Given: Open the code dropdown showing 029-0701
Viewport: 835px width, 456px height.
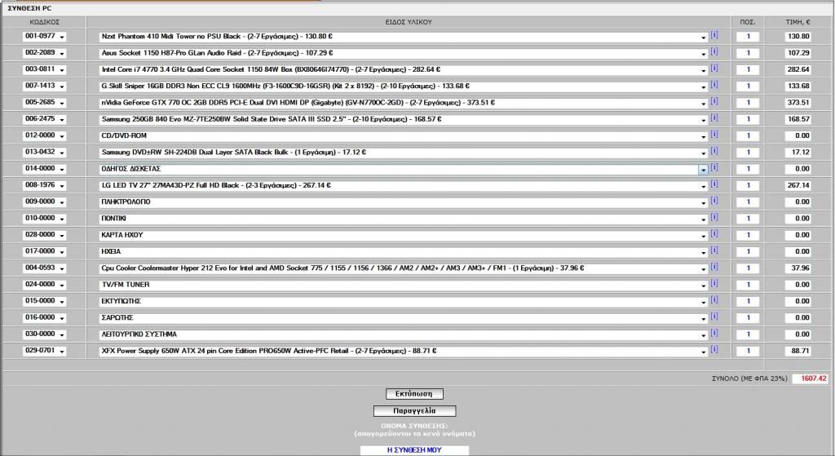Looking at the screenshot, I should [62, 352].
